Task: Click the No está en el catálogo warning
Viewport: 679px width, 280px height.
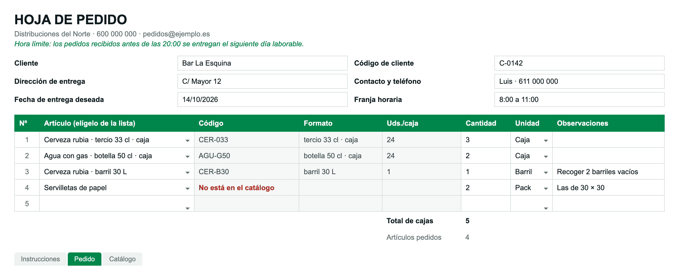Action: coord(236,188)
